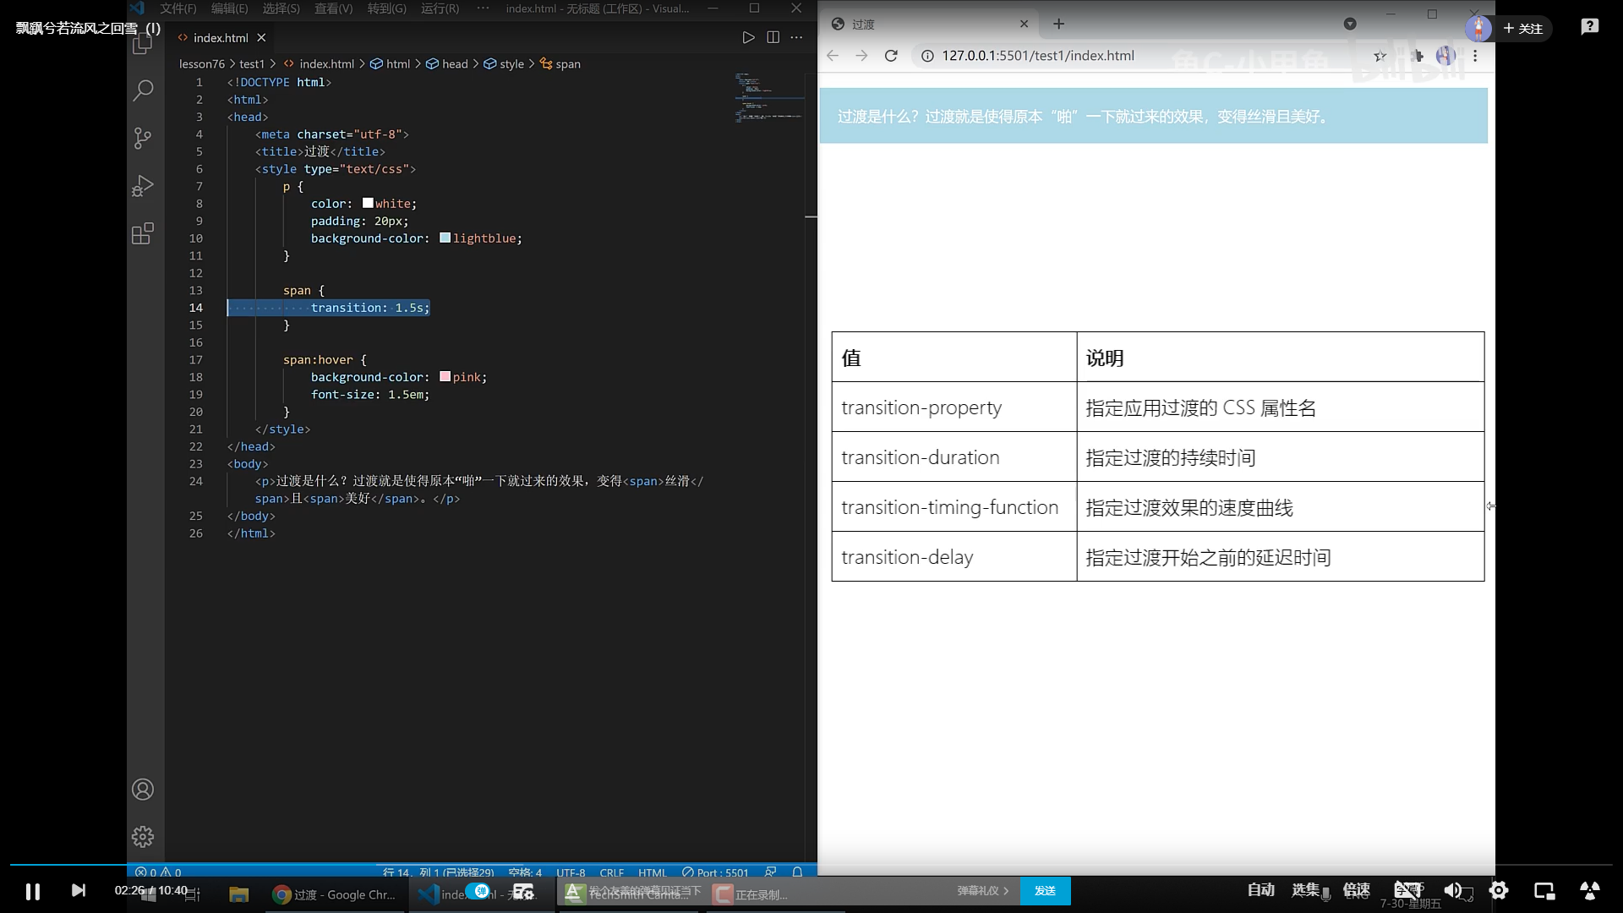Open the Search view in VS Code sidebar
Image resolution: width=1623 pixels, height=913 pixels.
[142, 90]
